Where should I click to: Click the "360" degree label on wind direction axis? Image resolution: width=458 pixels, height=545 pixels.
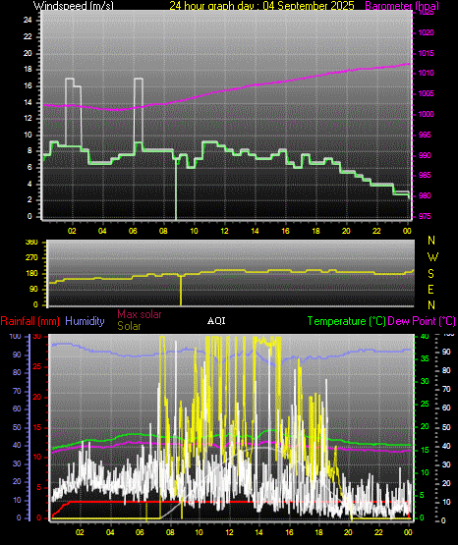point(32,243)
